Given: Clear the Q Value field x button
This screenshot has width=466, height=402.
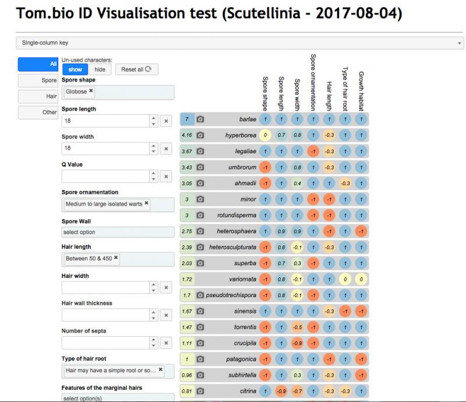Looking at the screenshot, I should point(166,177).
